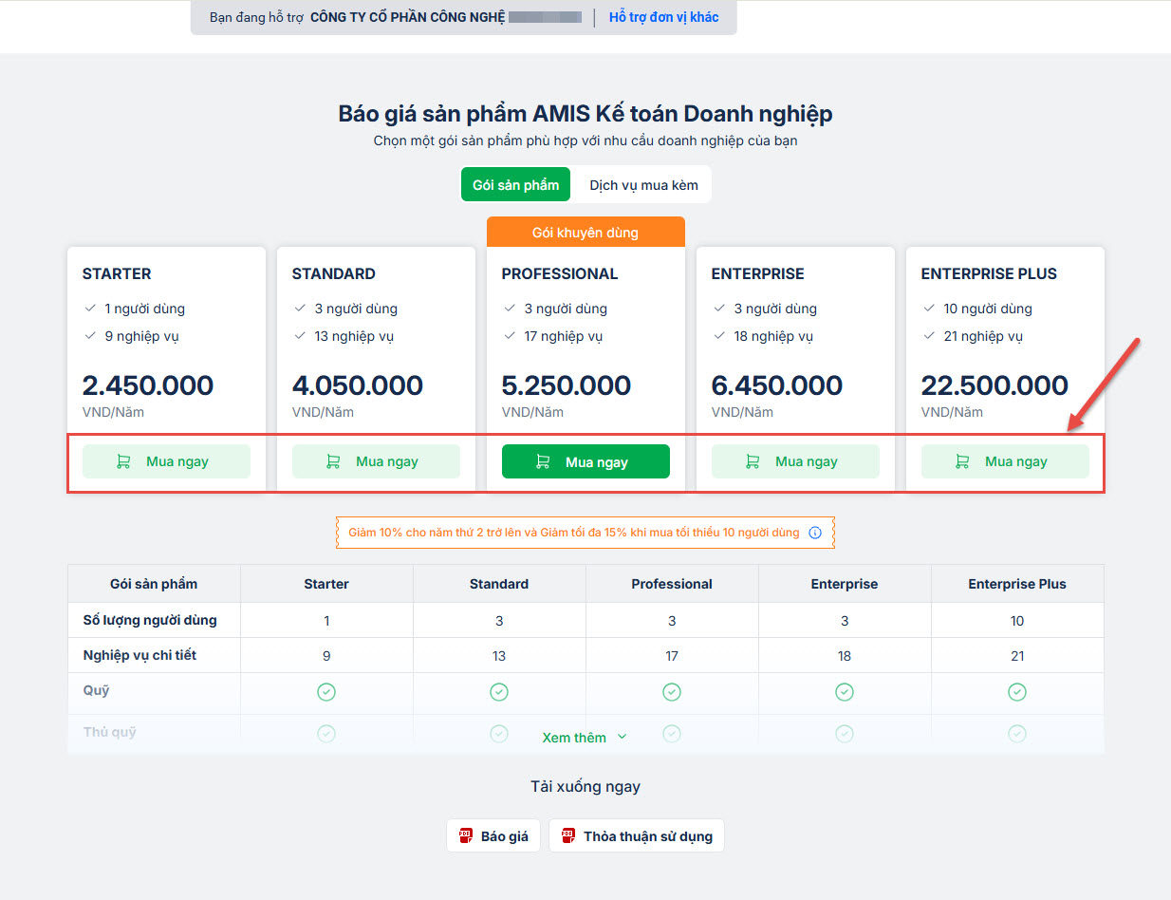Click the Nghiệp vụ chi tiết row label
This screenshot has height=900, width=1171.
coord(139,655)
